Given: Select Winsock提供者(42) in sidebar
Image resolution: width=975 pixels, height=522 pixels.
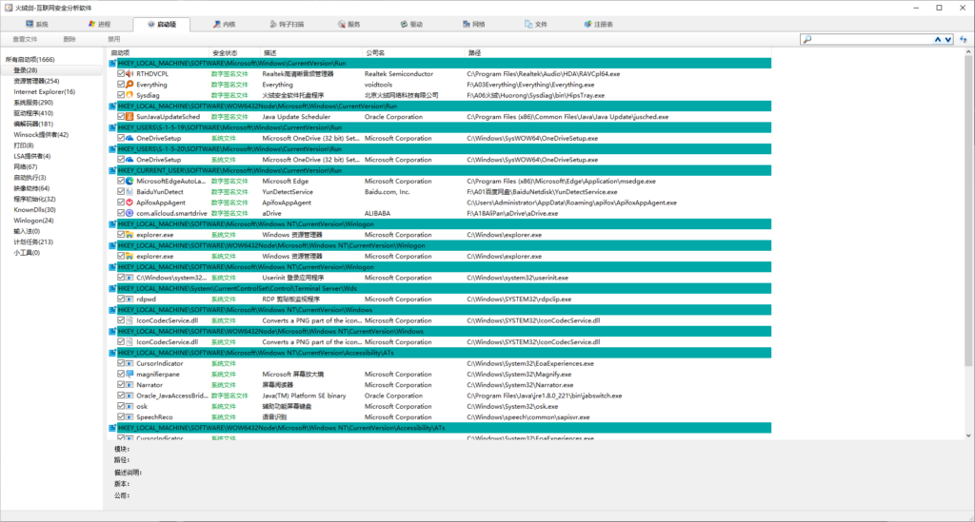Looking at the screenshot, I should coord(41,135).
